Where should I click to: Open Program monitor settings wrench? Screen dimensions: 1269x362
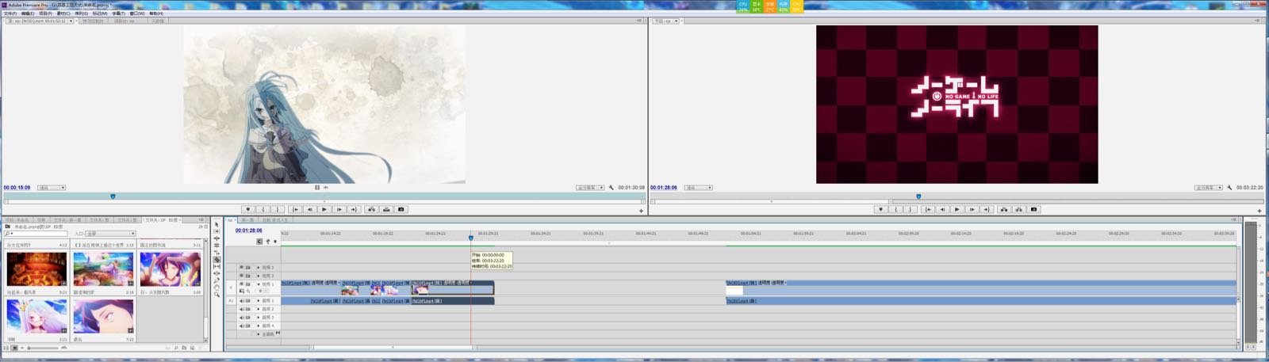1229,188
